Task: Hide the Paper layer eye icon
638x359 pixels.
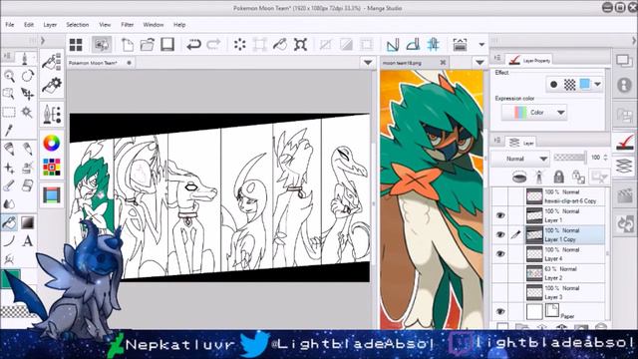Action: click(500, 312)
